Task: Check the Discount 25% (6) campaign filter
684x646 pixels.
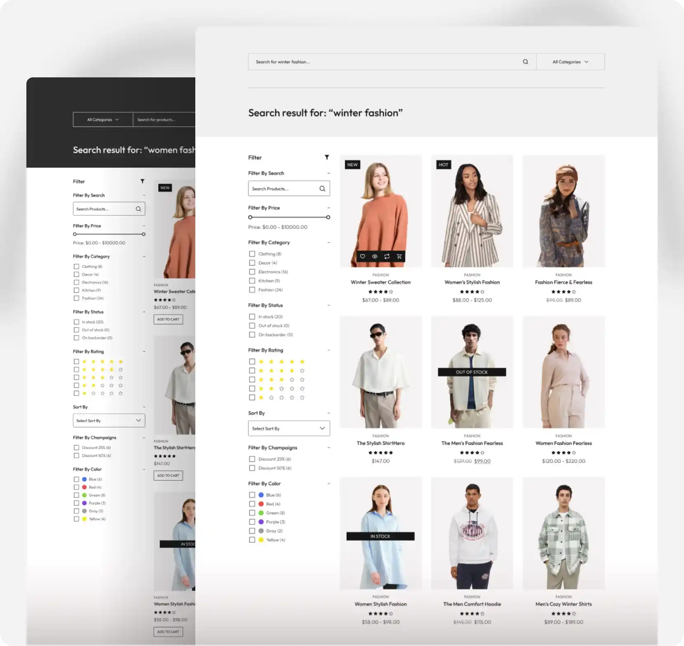Action: tap(252, 459)
